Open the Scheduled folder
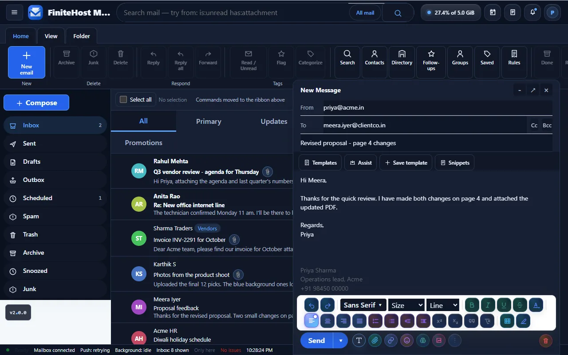Image resolution: width=568 pixels, height=355 pixels. point(55,198)
